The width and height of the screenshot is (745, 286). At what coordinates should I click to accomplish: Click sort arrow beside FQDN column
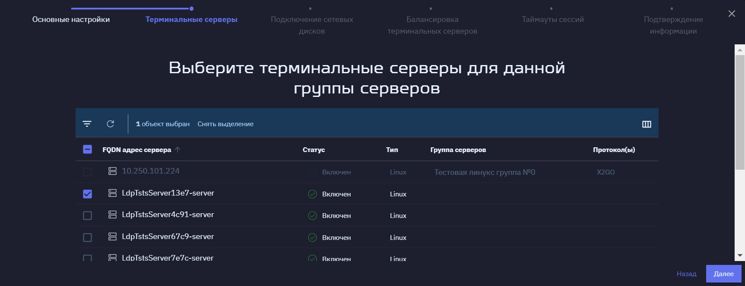click(178, 149)
